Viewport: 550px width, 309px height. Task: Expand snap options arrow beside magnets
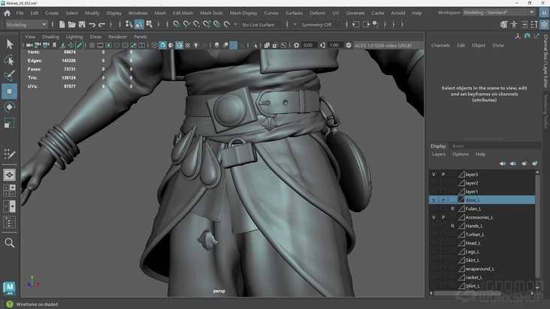point(235,25)
